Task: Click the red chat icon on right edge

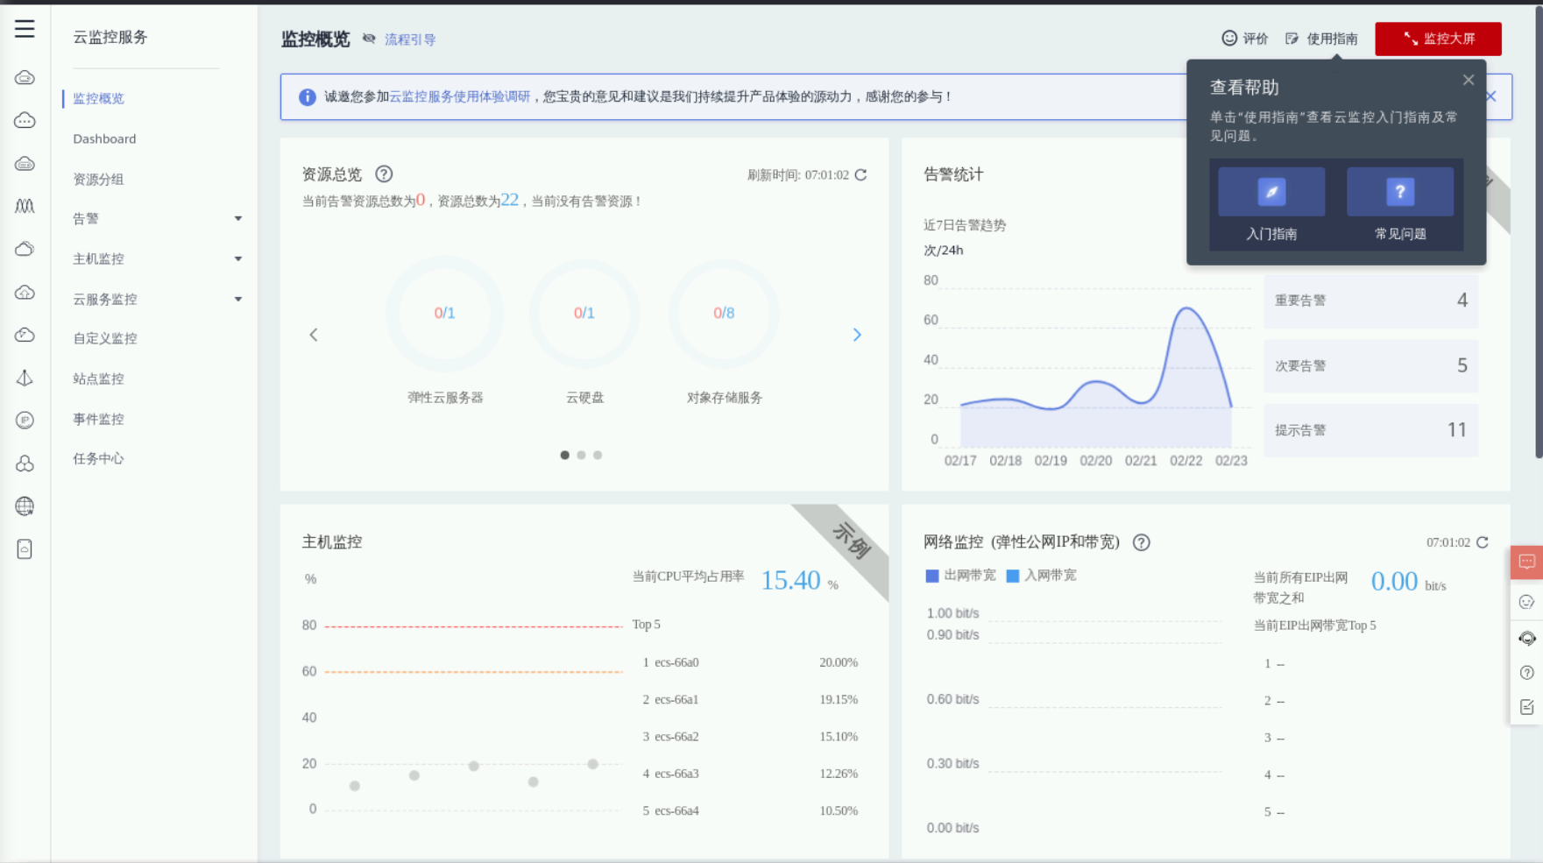Action: click(1526, 562)
